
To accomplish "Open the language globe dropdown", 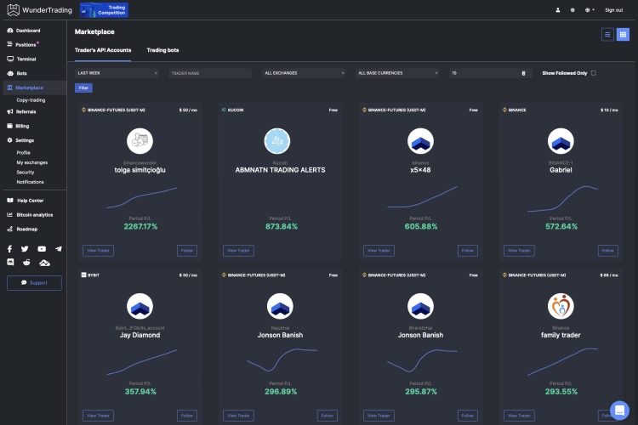I will [x=590, y=10].
